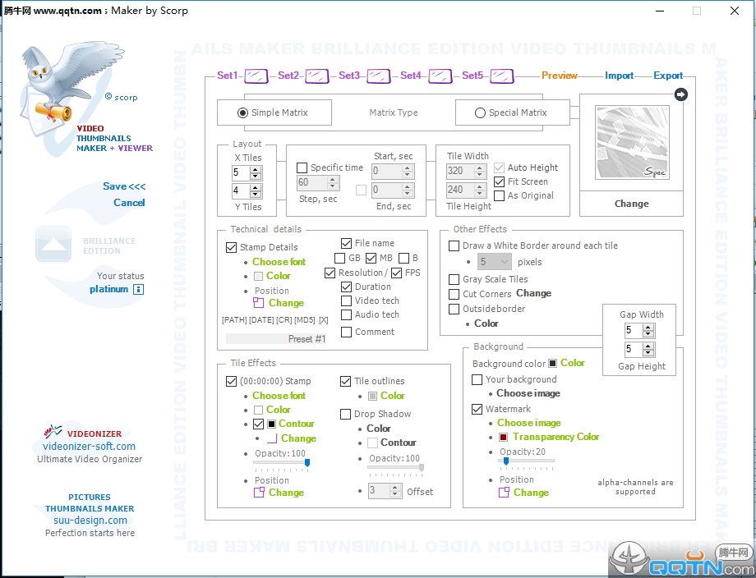756x578 pixels.
Task: Click timestamp contour corner icon
Action: coord(271,438)
